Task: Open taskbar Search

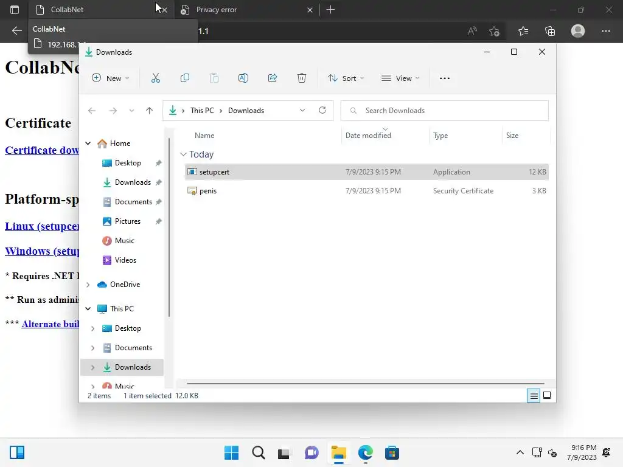Action: click(258, 452)
